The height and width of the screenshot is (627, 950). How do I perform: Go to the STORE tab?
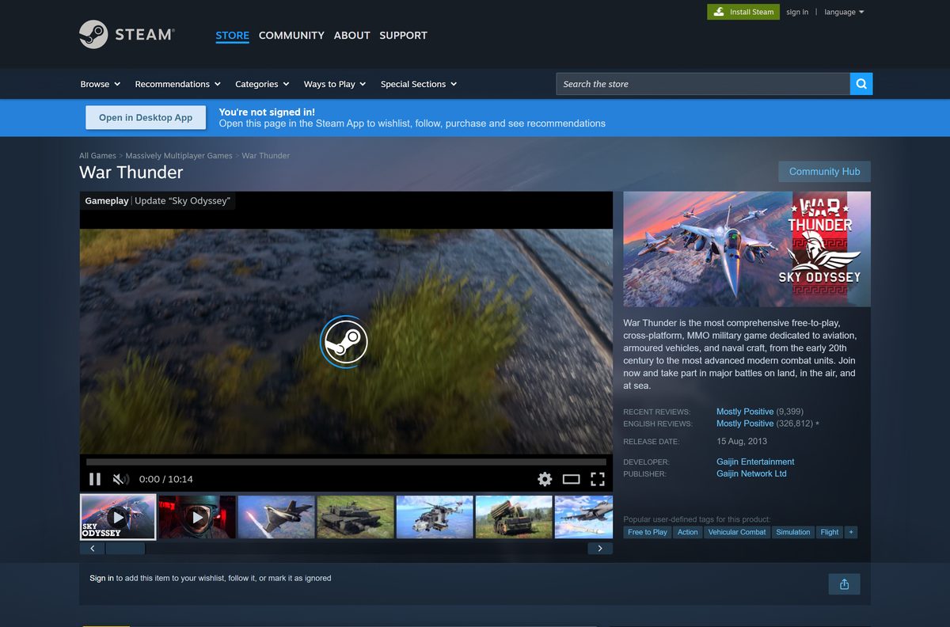(232, 35)
